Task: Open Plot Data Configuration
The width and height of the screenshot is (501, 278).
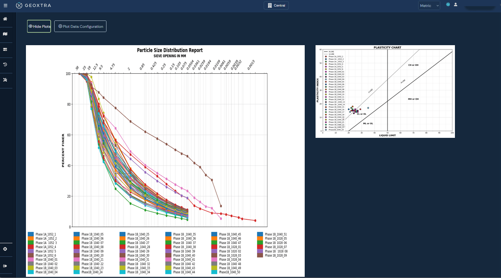Action: tap(80, 26)
